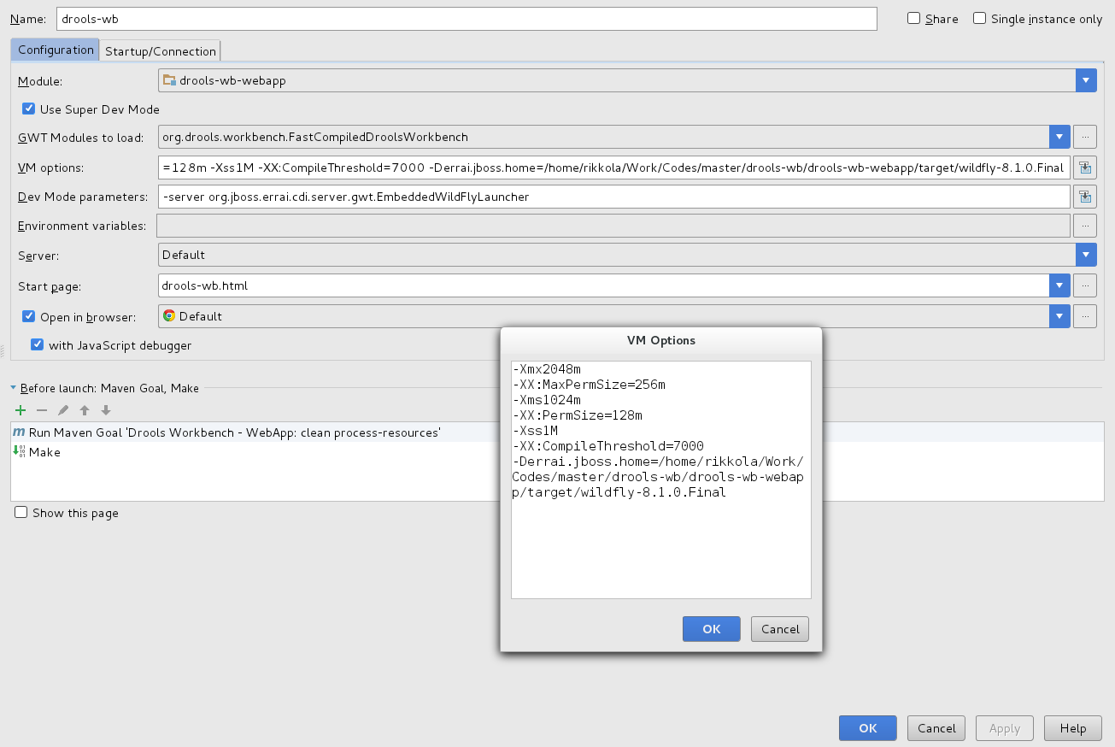Cancel the VM Options dialog
Viewport: 1115px width, 747px height.
pos(780,629)
